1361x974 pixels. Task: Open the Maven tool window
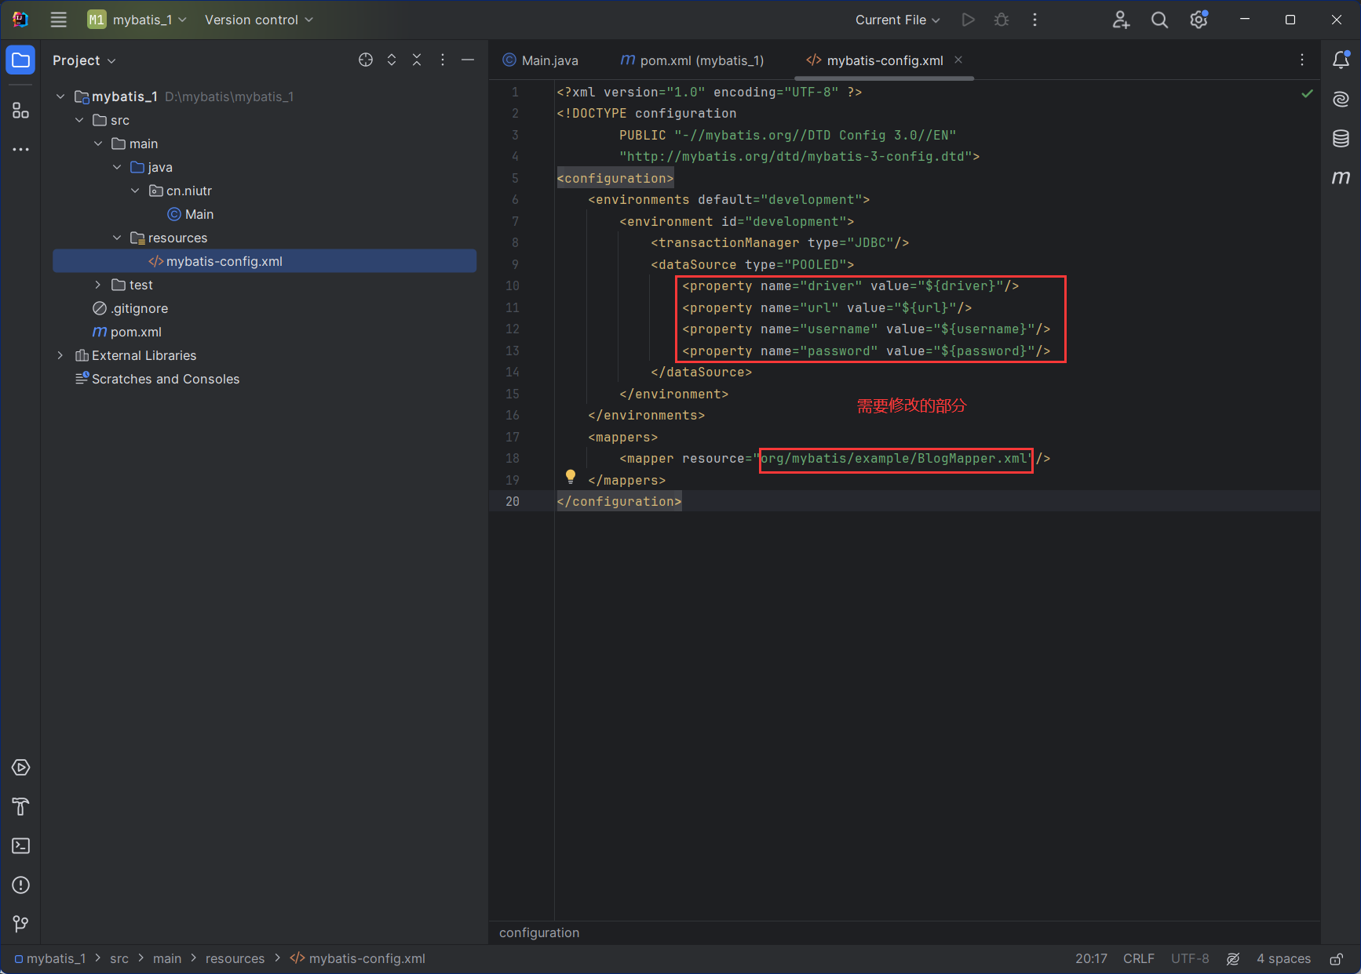[x=1341, y=178]
